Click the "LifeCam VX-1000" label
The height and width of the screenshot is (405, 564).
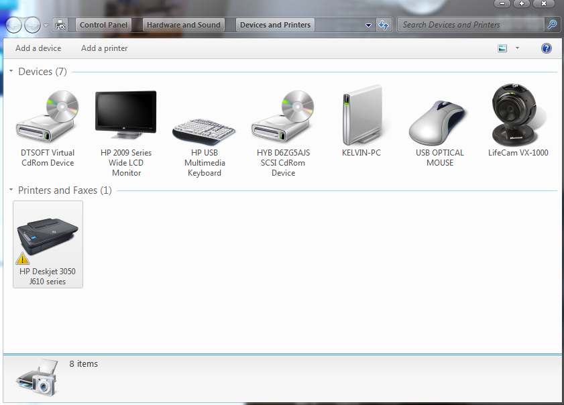pos(518,152)
